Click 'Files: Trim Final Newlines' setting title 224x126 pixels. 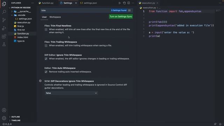point(58,26)
